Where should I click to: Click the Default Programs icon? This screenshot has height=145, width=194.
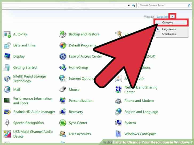coord(63,45)
